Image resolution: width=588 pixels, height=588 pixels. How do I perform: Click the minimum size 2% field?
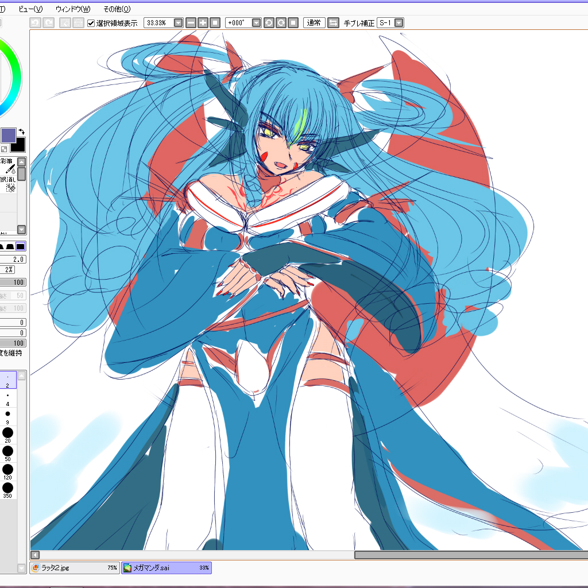click(x=7, y=270)
